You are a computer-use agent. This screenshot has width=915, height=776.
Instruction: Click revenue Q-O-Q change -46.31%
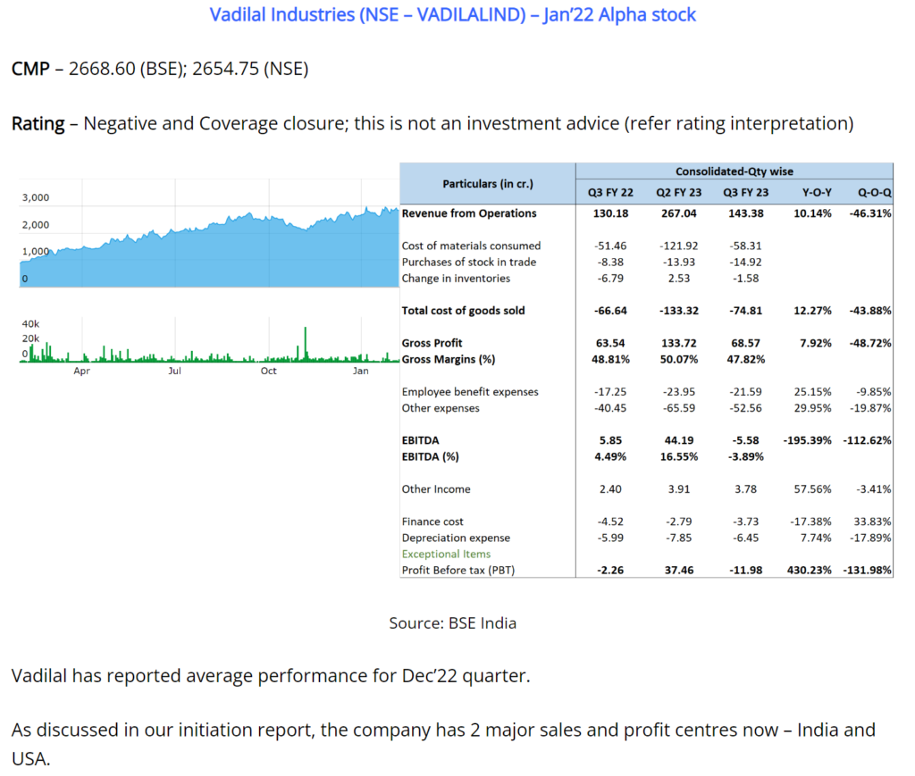pyautogui.click(x=870, y=213)
